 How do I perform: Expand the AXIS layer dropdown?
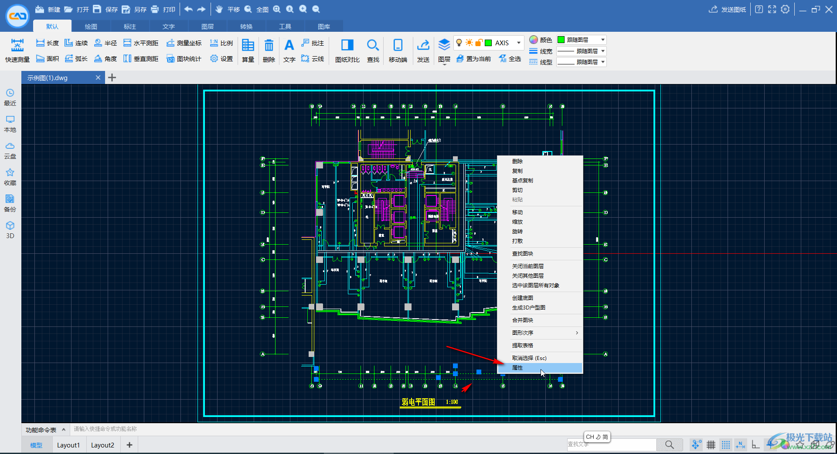pyautogui.click(x=519, y=43)
